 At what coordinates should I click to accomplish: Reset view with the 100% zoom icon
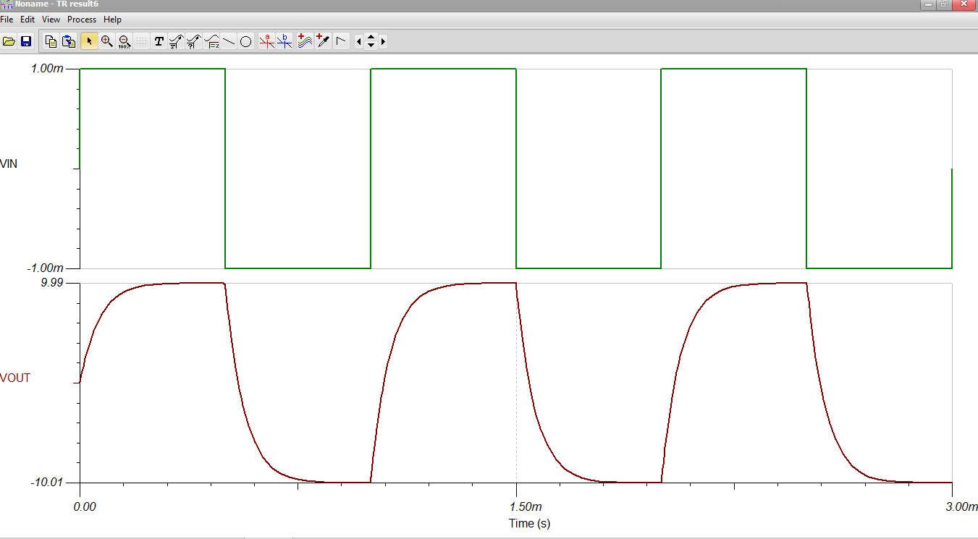coord(123,41)
